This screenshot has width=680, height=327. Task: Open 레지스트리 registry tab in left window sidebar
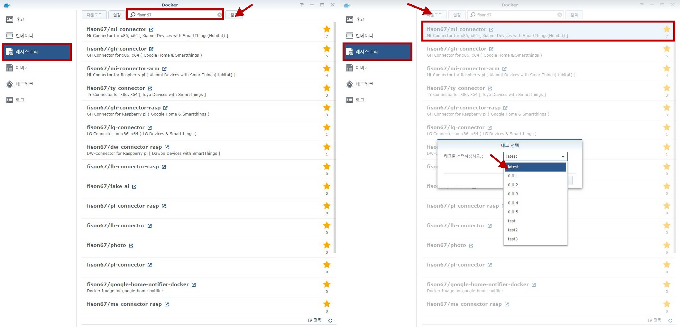37,52
